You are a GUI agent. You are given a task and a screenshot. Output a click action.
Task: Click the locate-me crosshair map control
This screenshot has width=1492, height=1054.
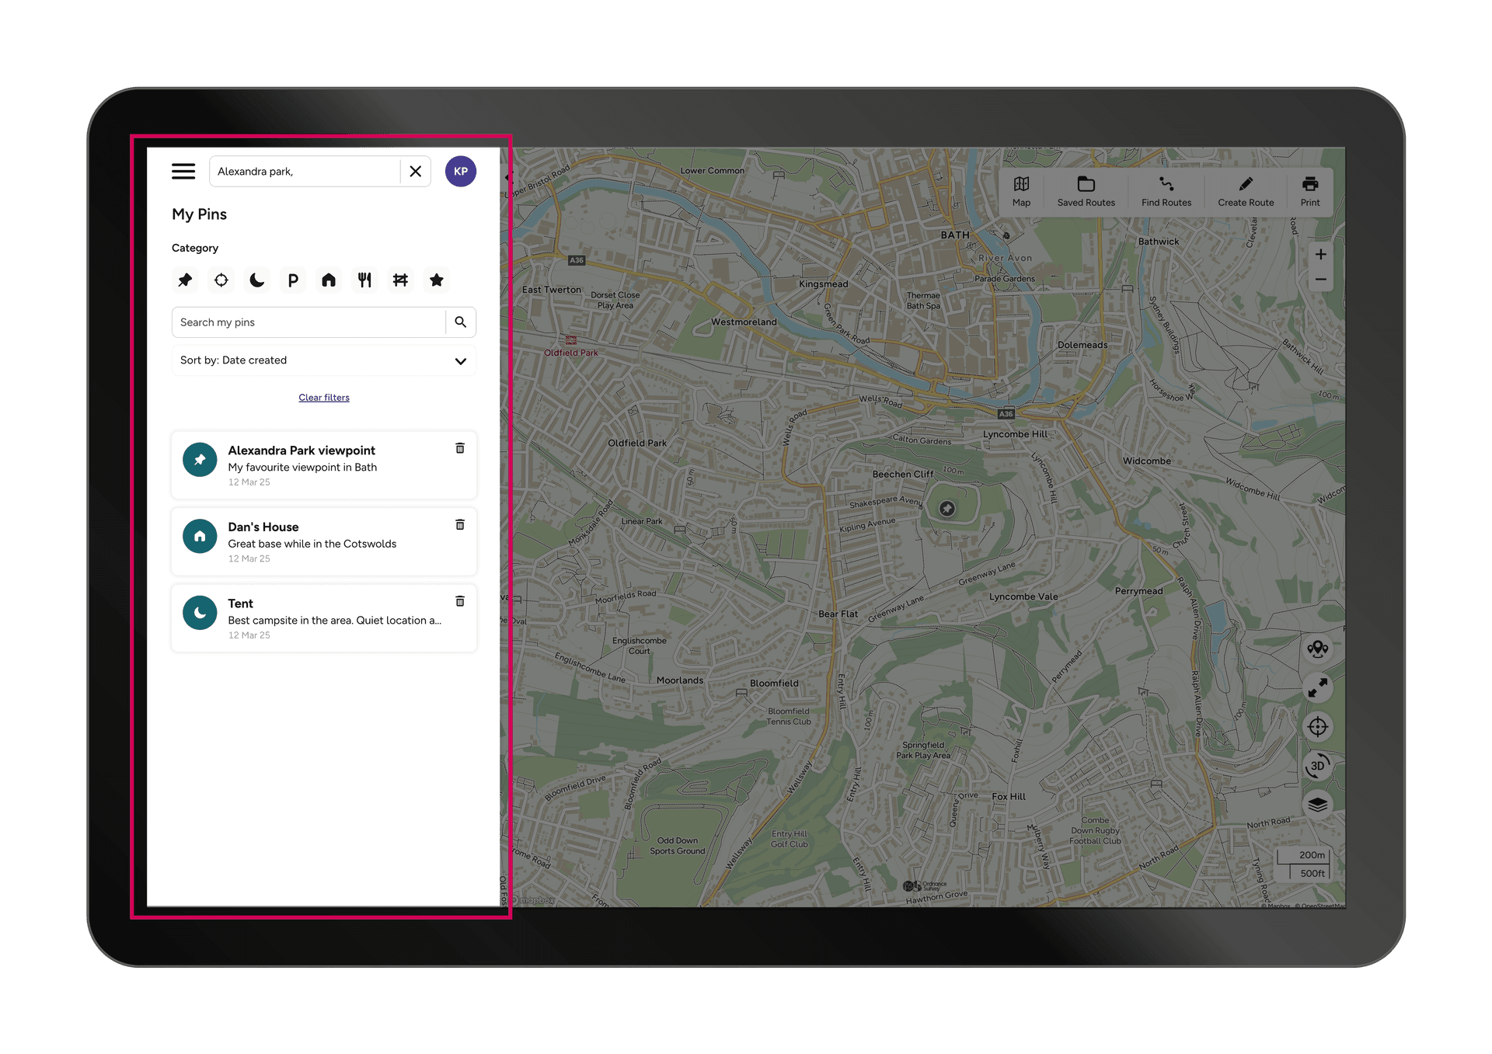pyautogui.click(x=1318, y=726)
